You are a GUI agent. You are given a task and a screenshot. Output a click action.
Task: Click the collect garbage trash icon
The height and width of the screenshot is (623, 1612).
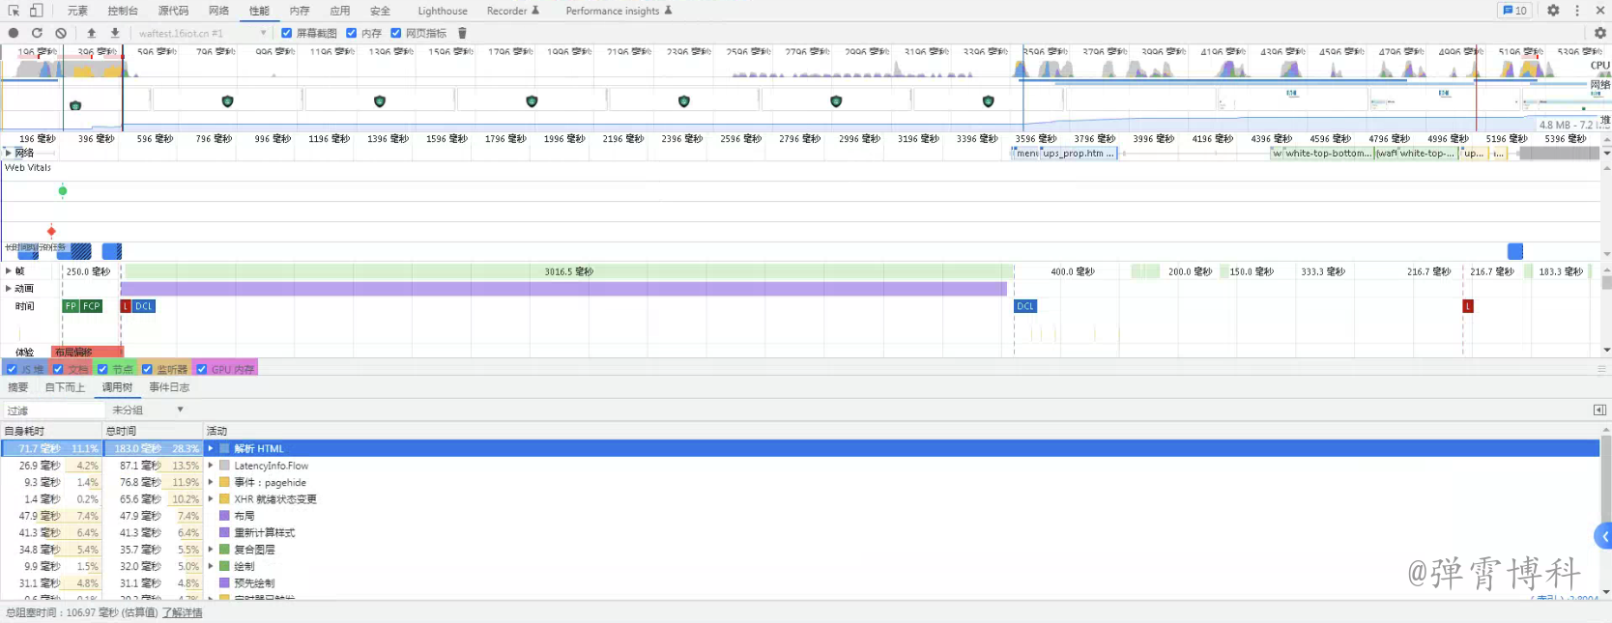click(x=462, y=33)
